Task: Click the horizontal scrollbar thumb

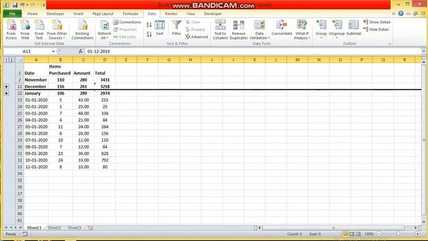Action: pyautogui.click(x=333, y=228)
